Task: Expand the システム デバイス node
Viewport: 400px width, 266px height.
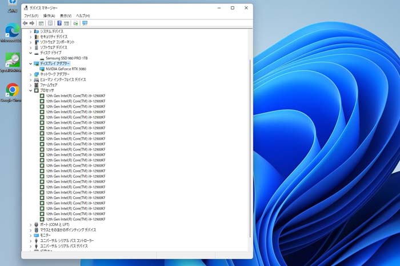Action: tap(30, 31)
